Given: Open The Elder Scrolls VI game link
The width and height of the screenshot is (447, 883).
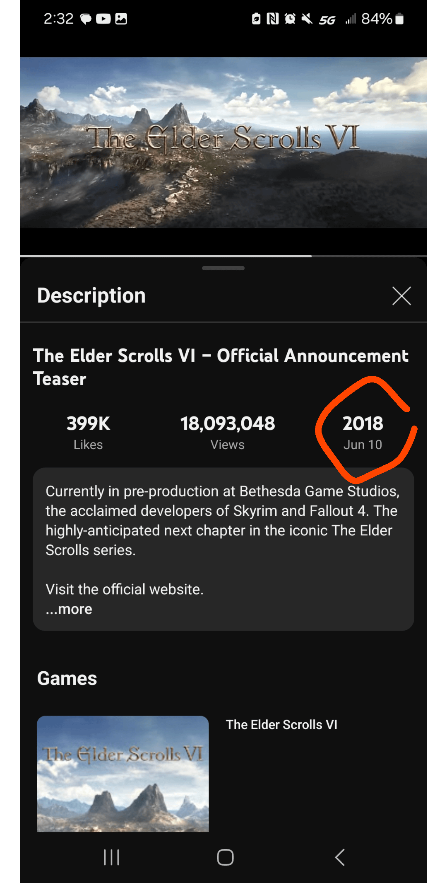Looking at the screenshot, I should (282, 724).
